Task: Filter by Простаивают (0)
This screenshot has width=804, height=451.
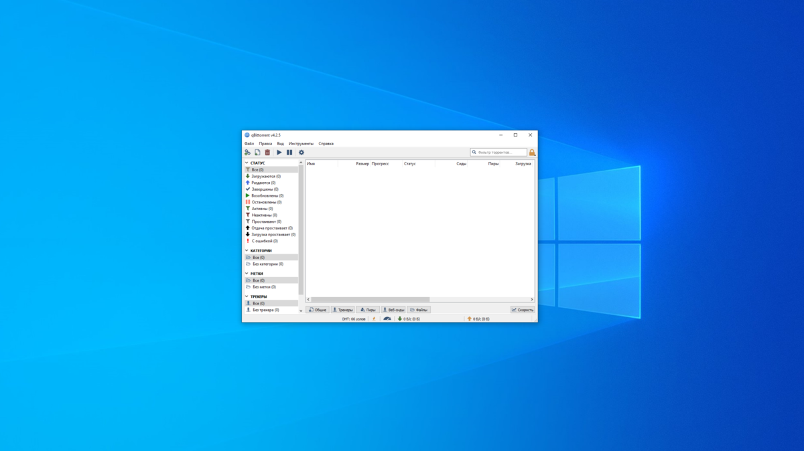Action: coord(271,221)
